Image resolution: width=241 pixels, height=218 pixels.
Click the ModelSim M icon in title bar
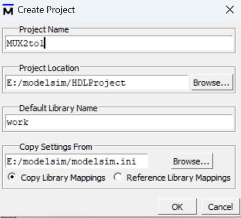[8, 10]
